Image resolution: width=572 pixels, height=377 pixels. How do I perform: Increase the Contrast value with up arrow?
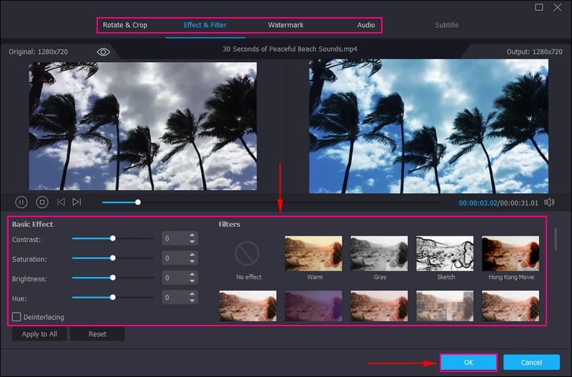point(192,236)
